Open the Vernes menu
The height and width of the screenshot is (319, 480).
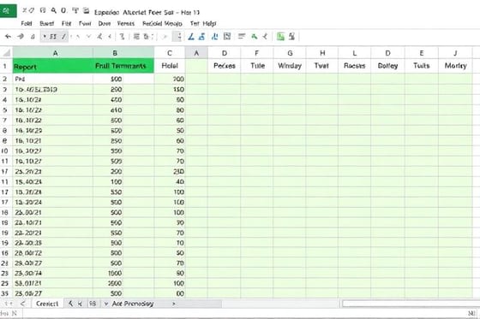pyautogui.click(x=126, y=24)
